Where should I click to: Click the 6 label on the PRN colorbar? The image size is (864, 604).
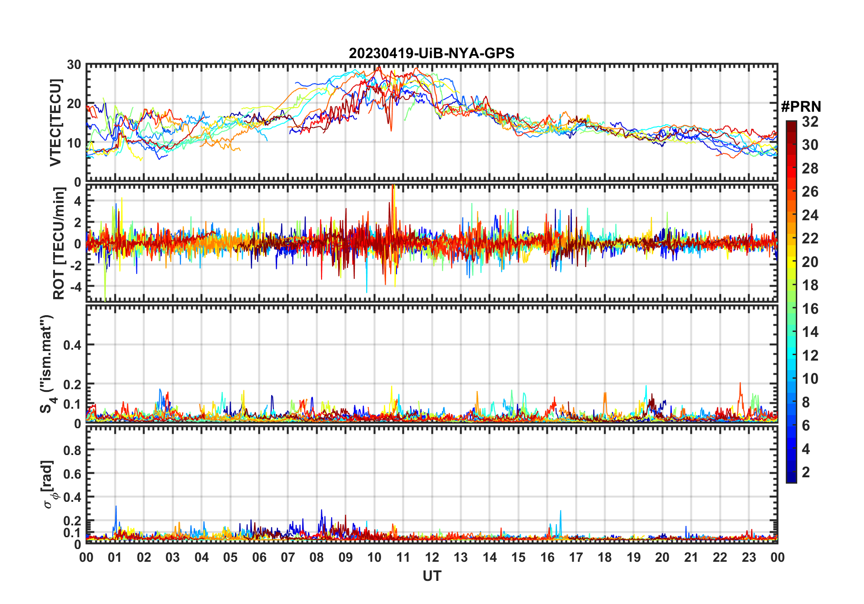(x=806, y=426)
